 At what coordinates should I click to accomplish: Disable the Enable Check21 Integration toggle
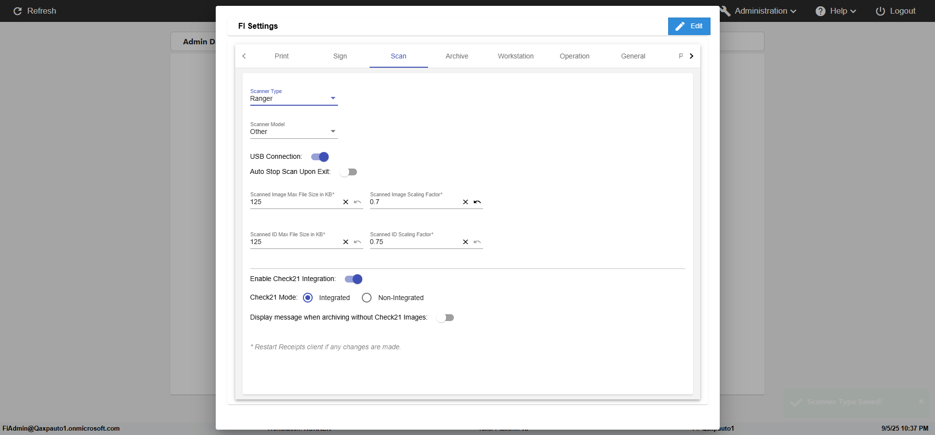pos(354,279)
